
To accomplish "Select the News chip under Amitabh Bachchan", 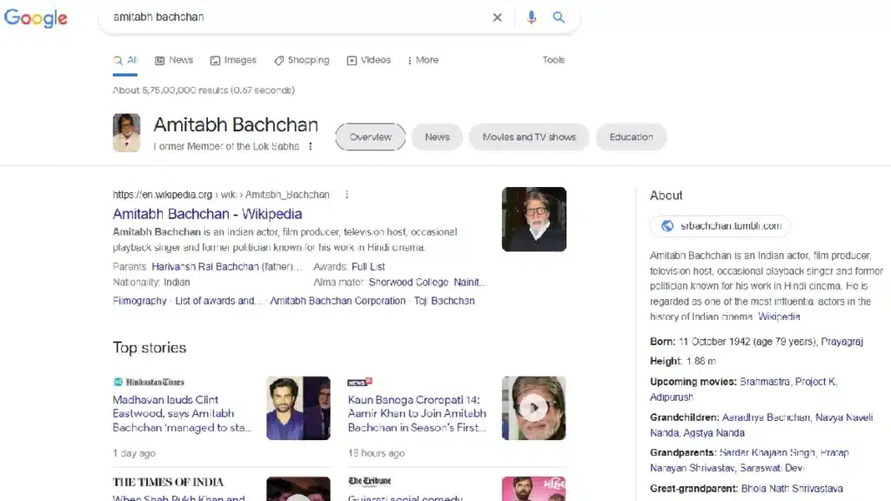I will [x=437, y=137].
